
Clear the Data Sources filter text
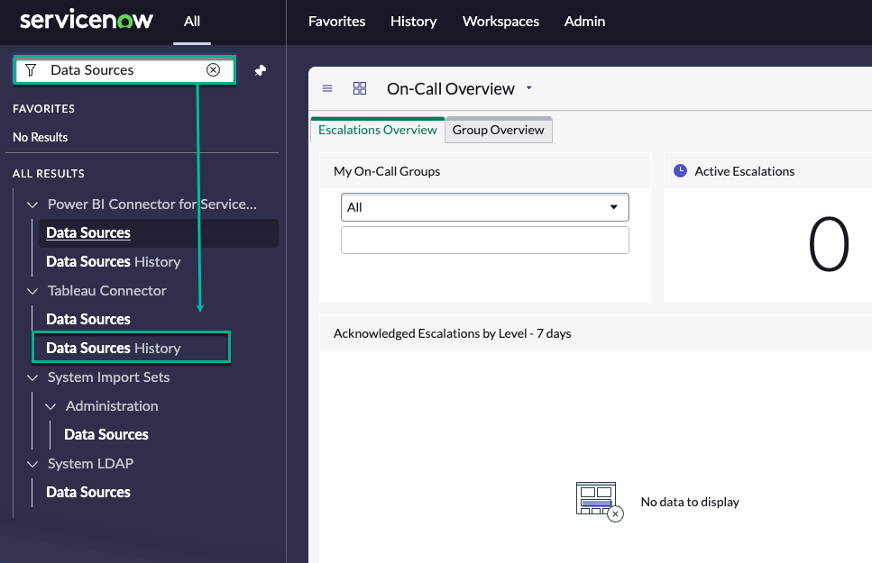click(214, 70)
